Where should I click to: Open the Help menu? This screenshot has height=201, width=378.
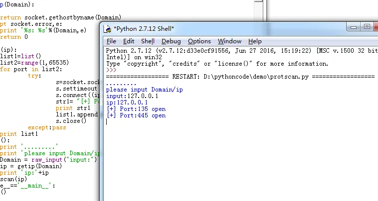point(255,41)
